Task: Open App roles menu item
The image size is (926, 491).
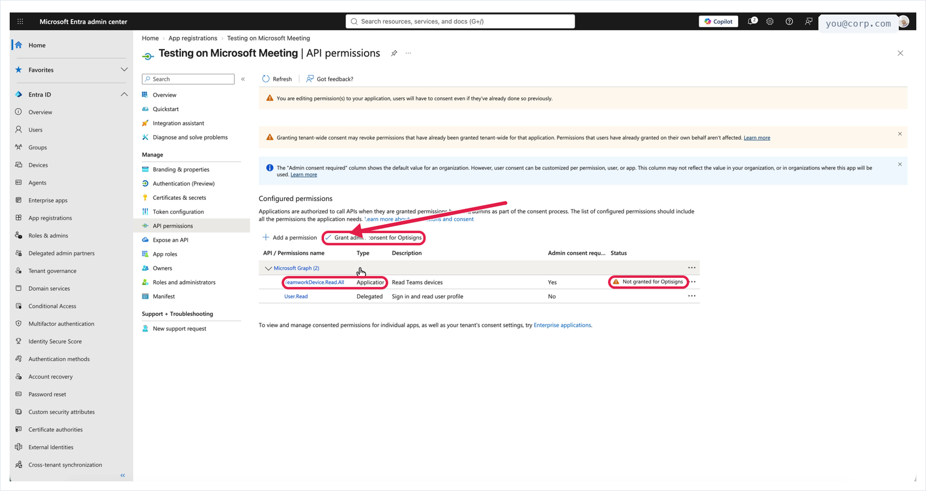Action: [x=165, y=254]
